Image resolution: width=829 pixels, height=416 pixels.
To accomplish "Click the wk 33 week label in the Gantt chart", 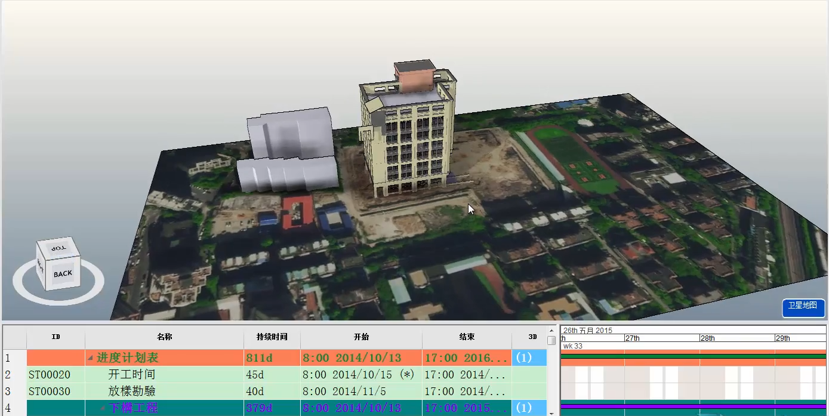I will pyautogui.click(x=573, y=346).
